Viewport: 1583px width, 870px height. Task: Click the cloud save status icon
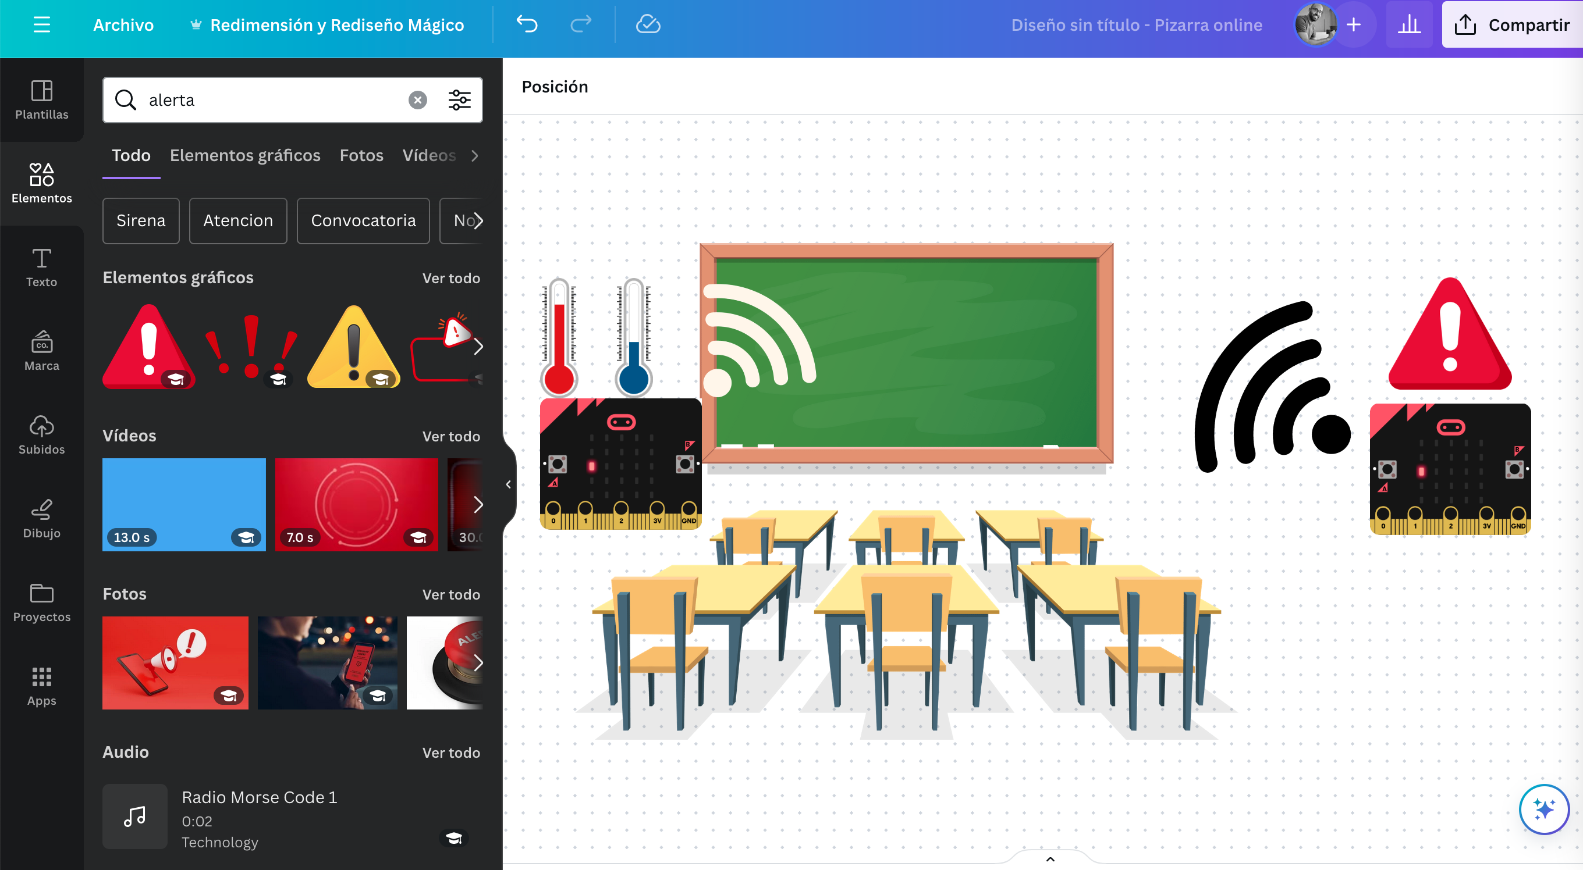(647, 24)
